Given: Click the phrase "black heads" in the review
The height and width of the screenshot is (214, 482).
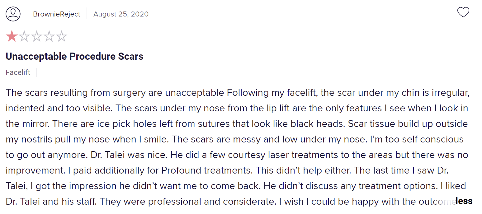Looking at the screenshot, I should 317,124.
